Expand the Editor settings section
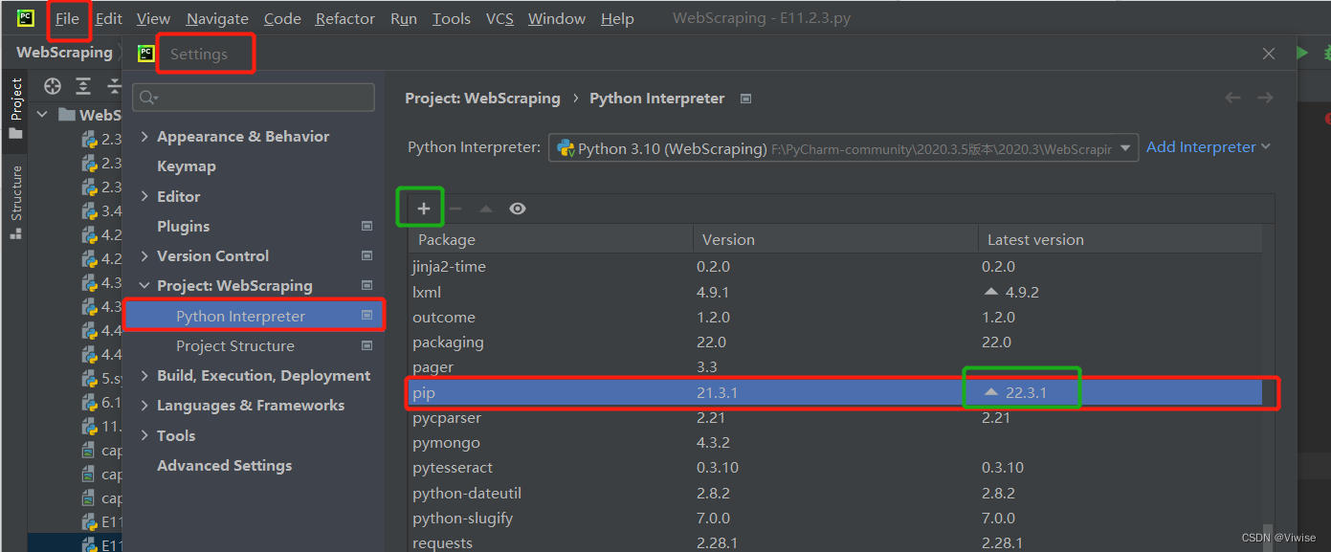 (144, 196)
